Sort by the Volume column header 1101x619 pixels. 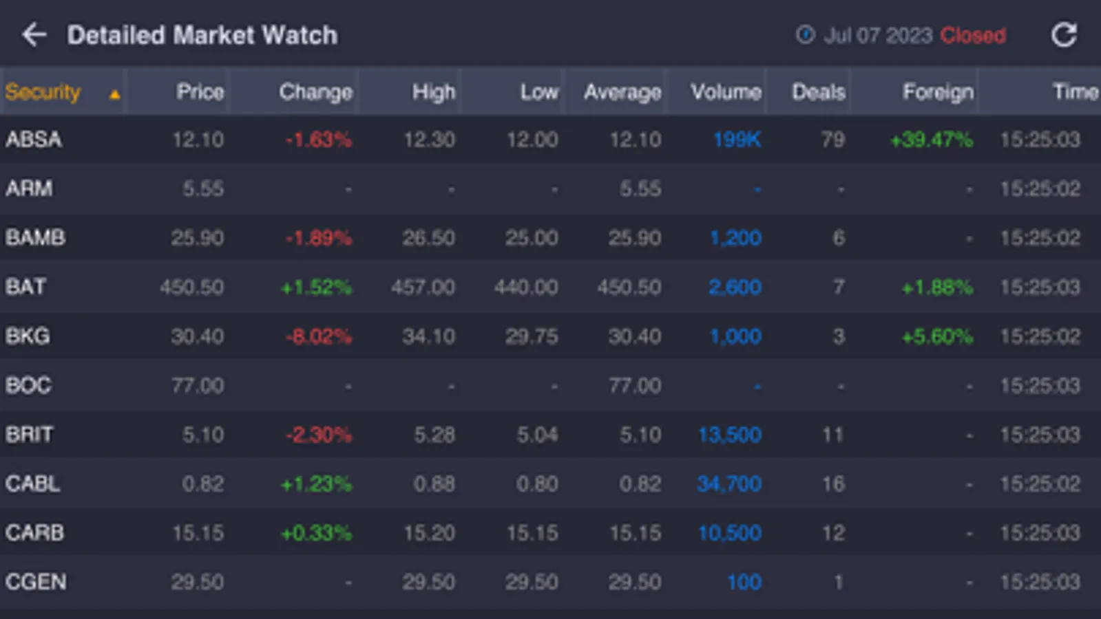726,91
